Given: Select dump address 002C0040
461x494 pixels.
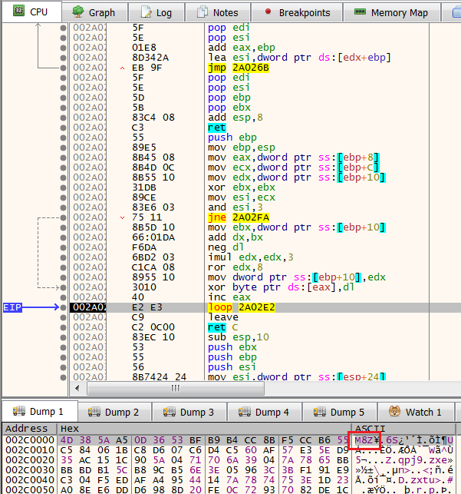Looking at the screenshot, I should (30, 480).
